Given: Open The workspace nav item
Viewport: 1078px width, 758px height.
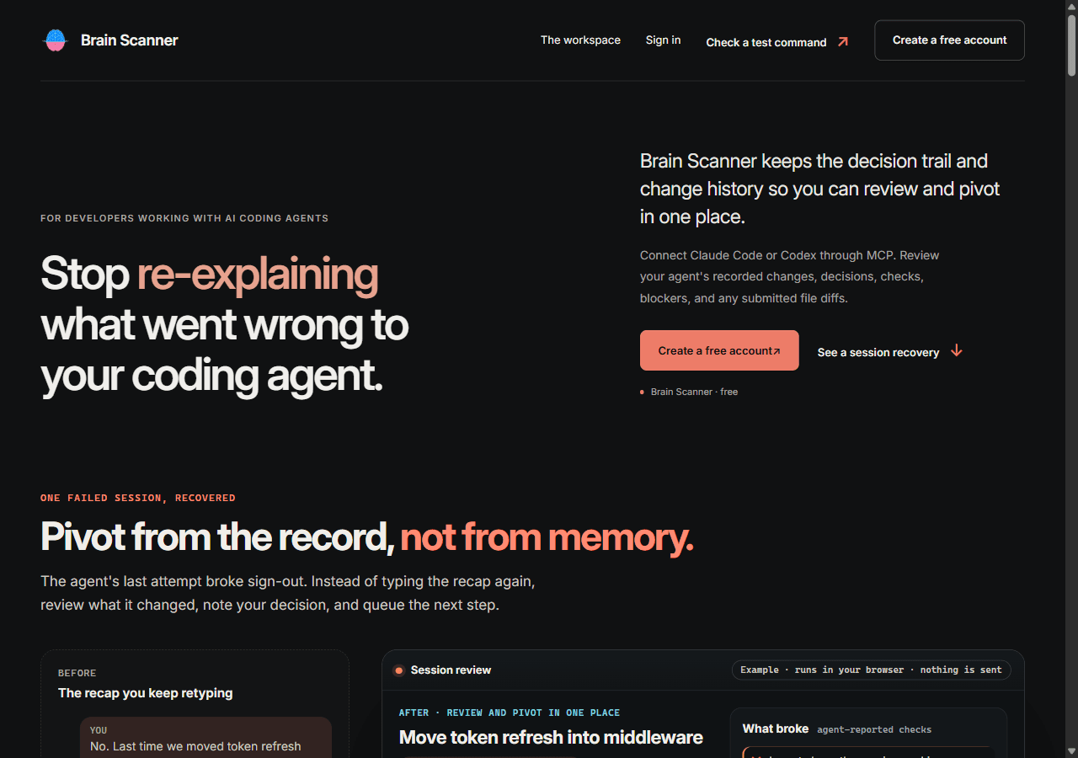Looking at the screenshot, I should (x=580, y=40).
